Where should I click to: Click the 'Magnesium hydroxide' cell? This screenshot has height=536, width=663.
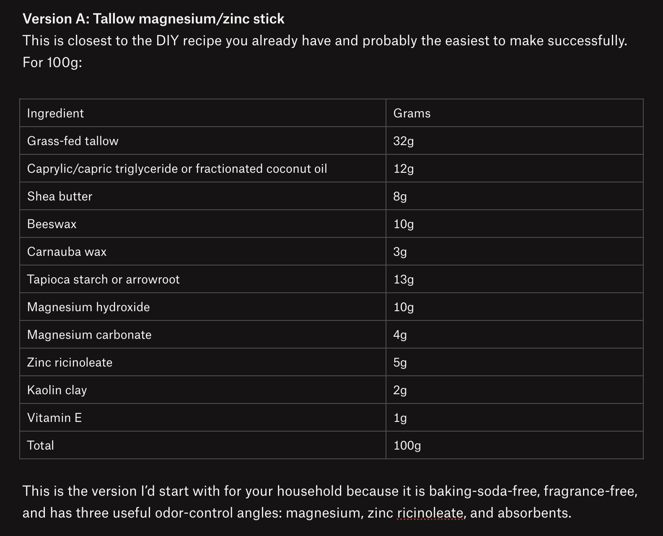(x=203, y=307)
